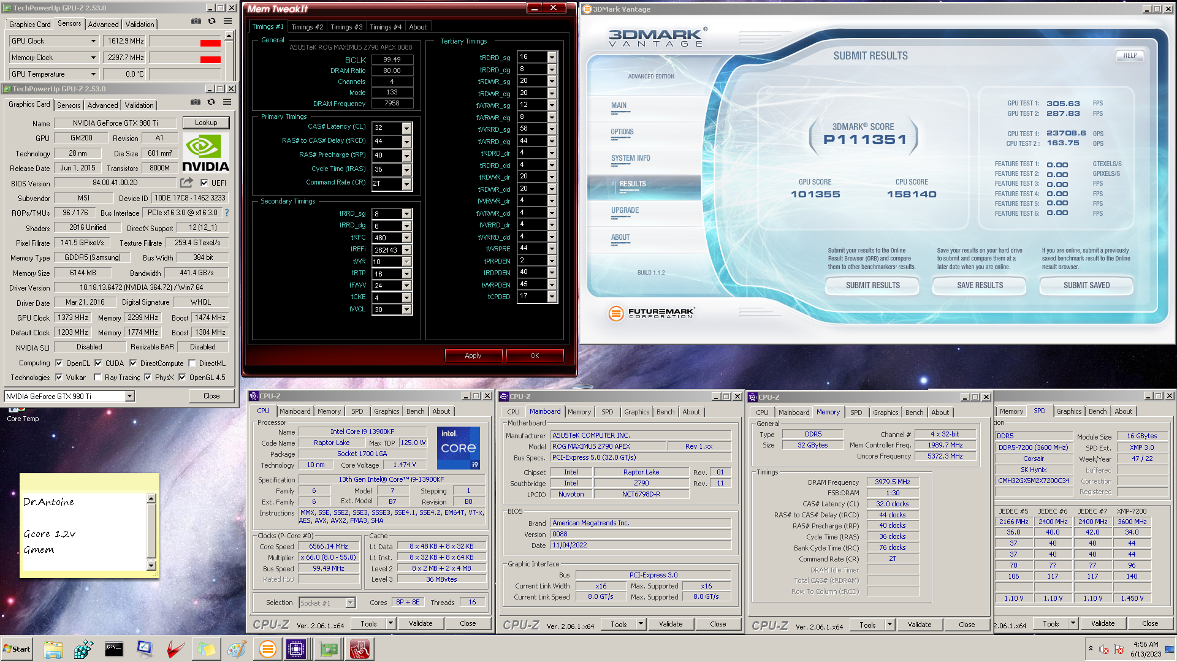This screenshot has height=662, width=1177.
Task: Click BIOS export share icon in GPU-Z
Action: pyautogui.click(x=186, y=183)
